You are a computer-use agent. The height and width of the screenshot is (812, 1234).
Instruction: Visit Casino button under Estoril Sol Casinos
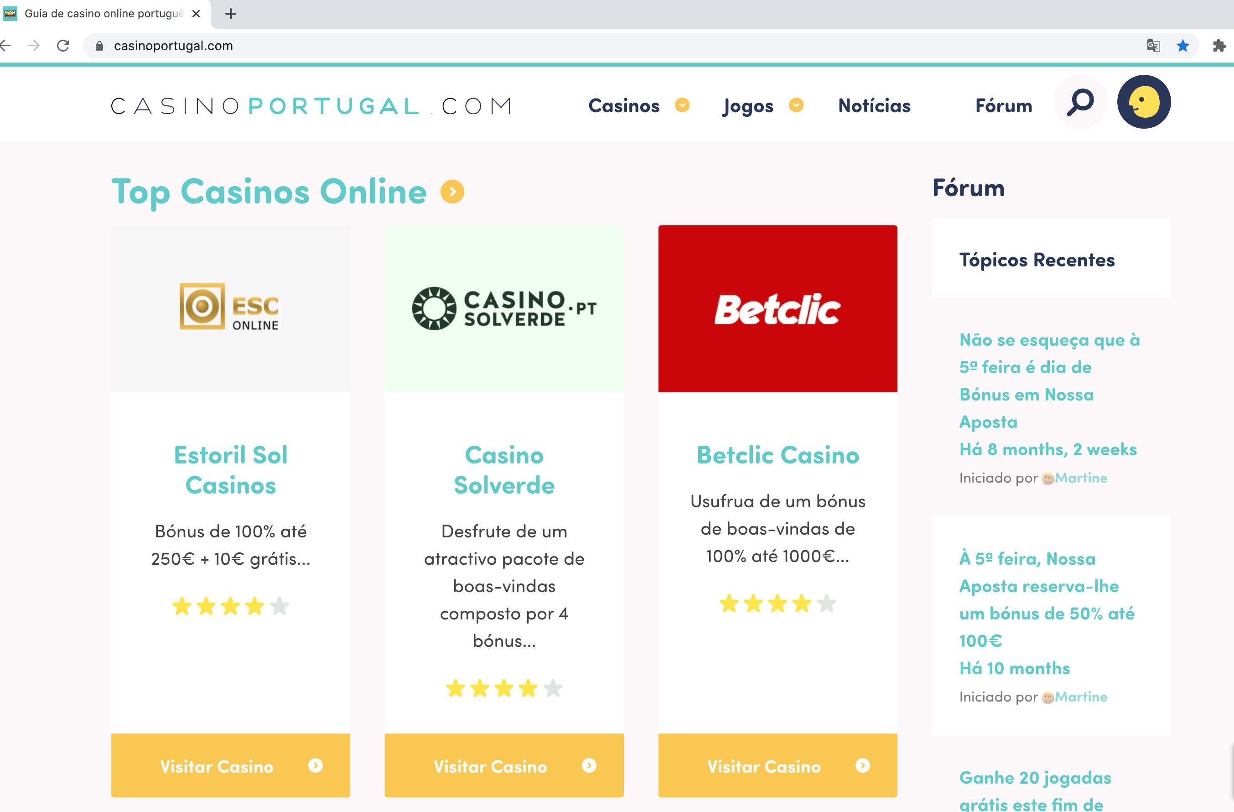click(x=230, y=765)
